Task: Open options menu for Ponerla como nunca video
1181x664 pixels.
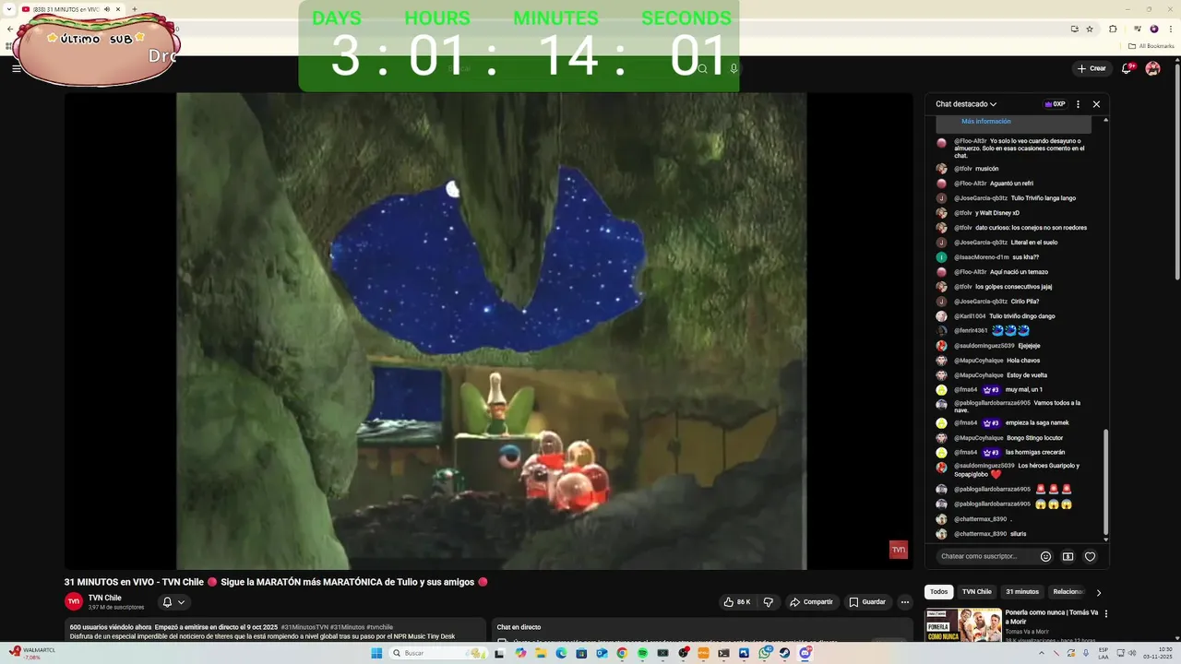Action: (1105, 613)
